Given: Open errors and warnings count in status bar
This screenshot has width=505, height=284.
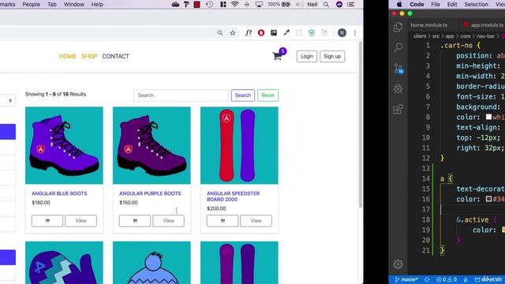Looking at the screenshot, I should [x=447, y=279].
